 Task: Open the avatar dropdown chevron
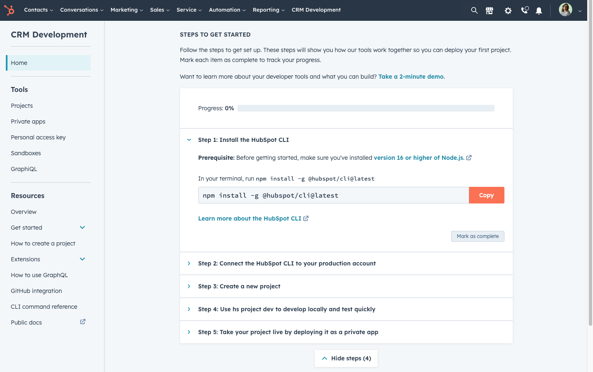point(580,12)
